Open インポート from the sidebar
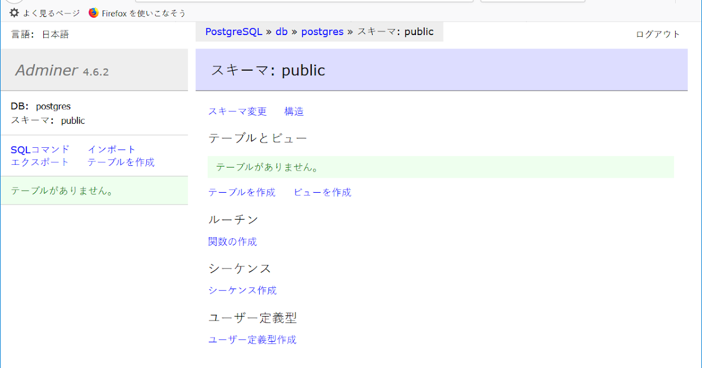702x368 pixels. [x=110, y=149]
